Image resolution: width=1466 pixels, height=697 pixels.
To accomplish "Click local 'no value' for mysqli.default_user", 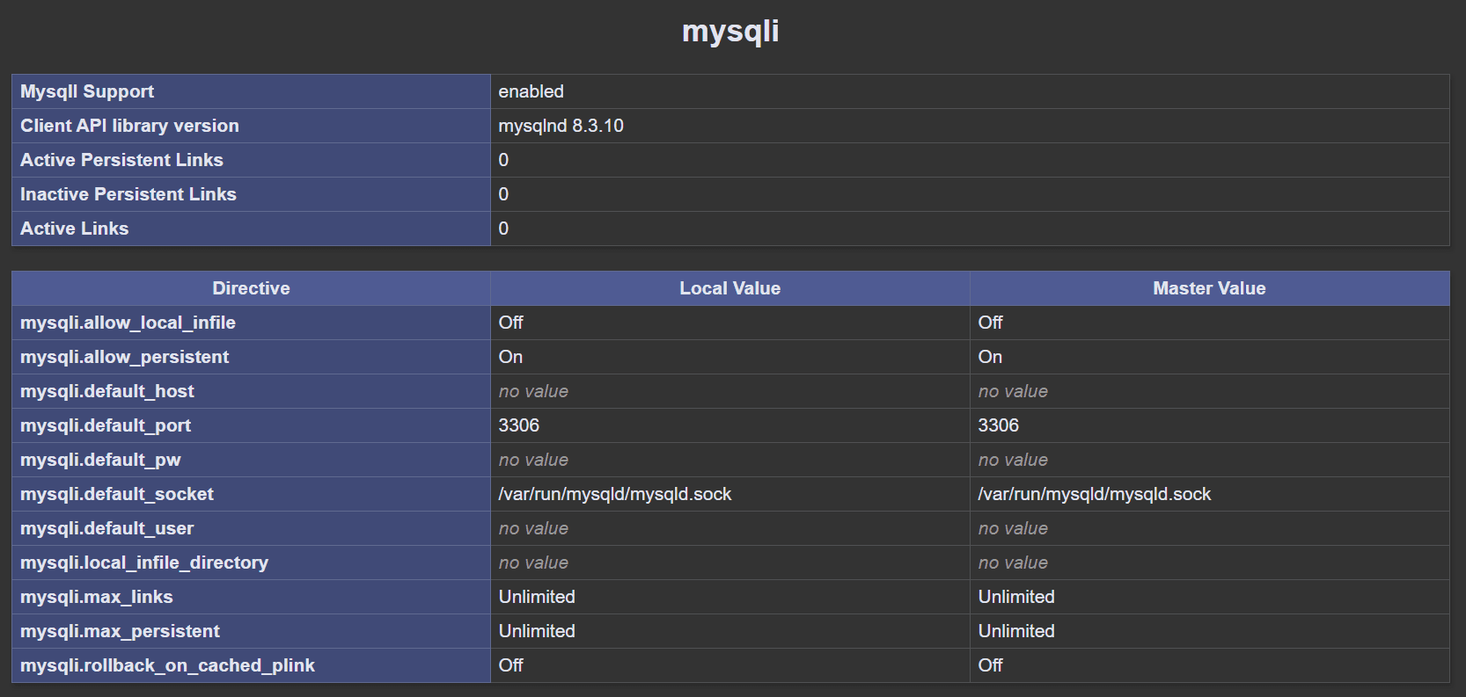I will point(533,528).
